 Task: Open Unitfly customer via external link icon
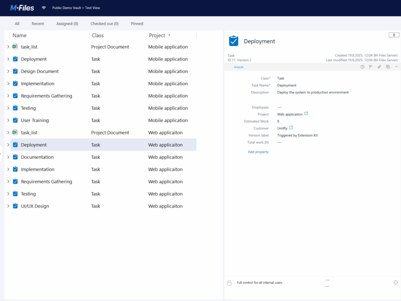(291, 128)
